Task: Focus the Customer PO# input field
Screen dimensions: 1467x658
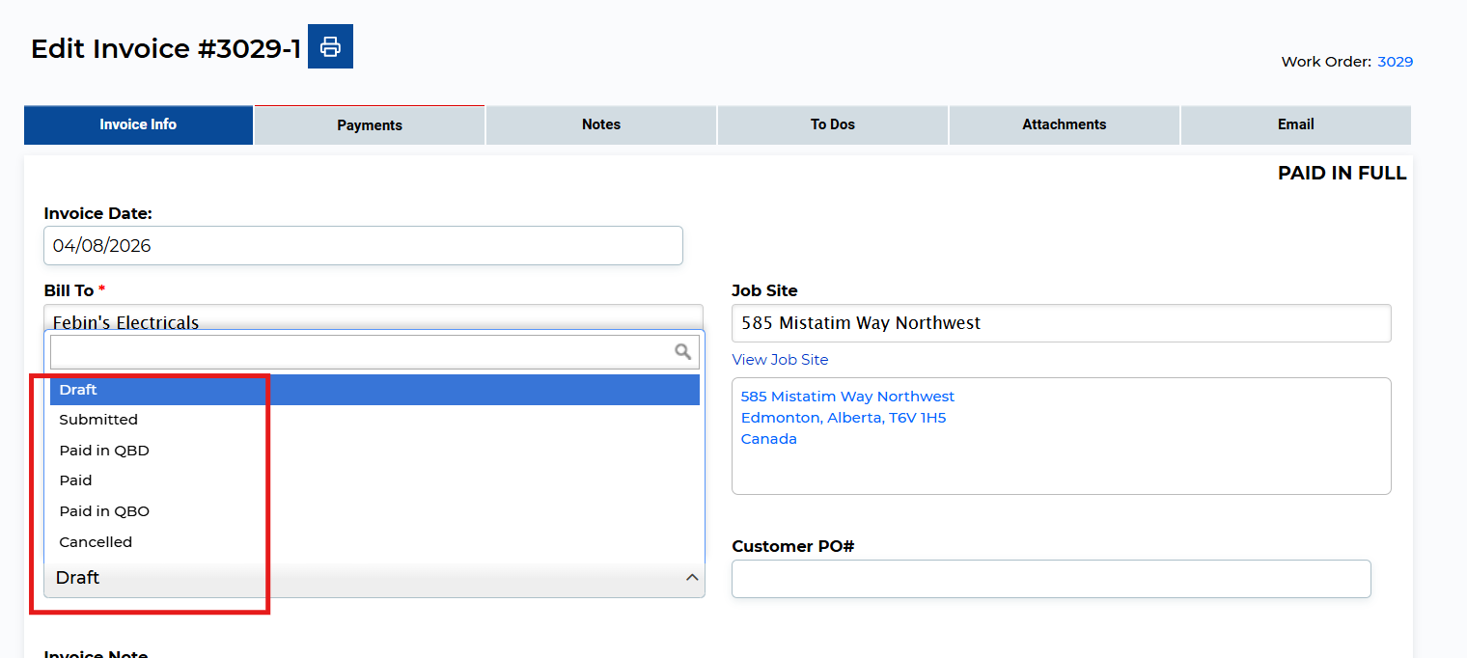Action: tap(1051, 579)
